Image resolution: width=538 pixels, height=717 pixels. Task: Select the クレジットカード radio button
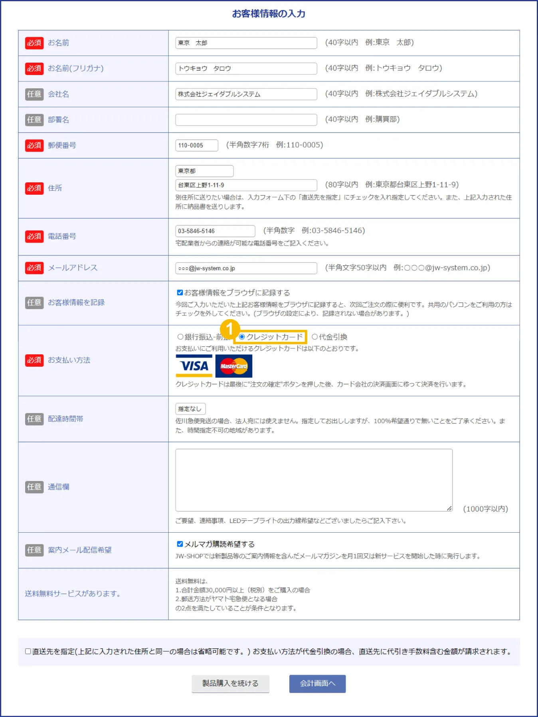242,337
